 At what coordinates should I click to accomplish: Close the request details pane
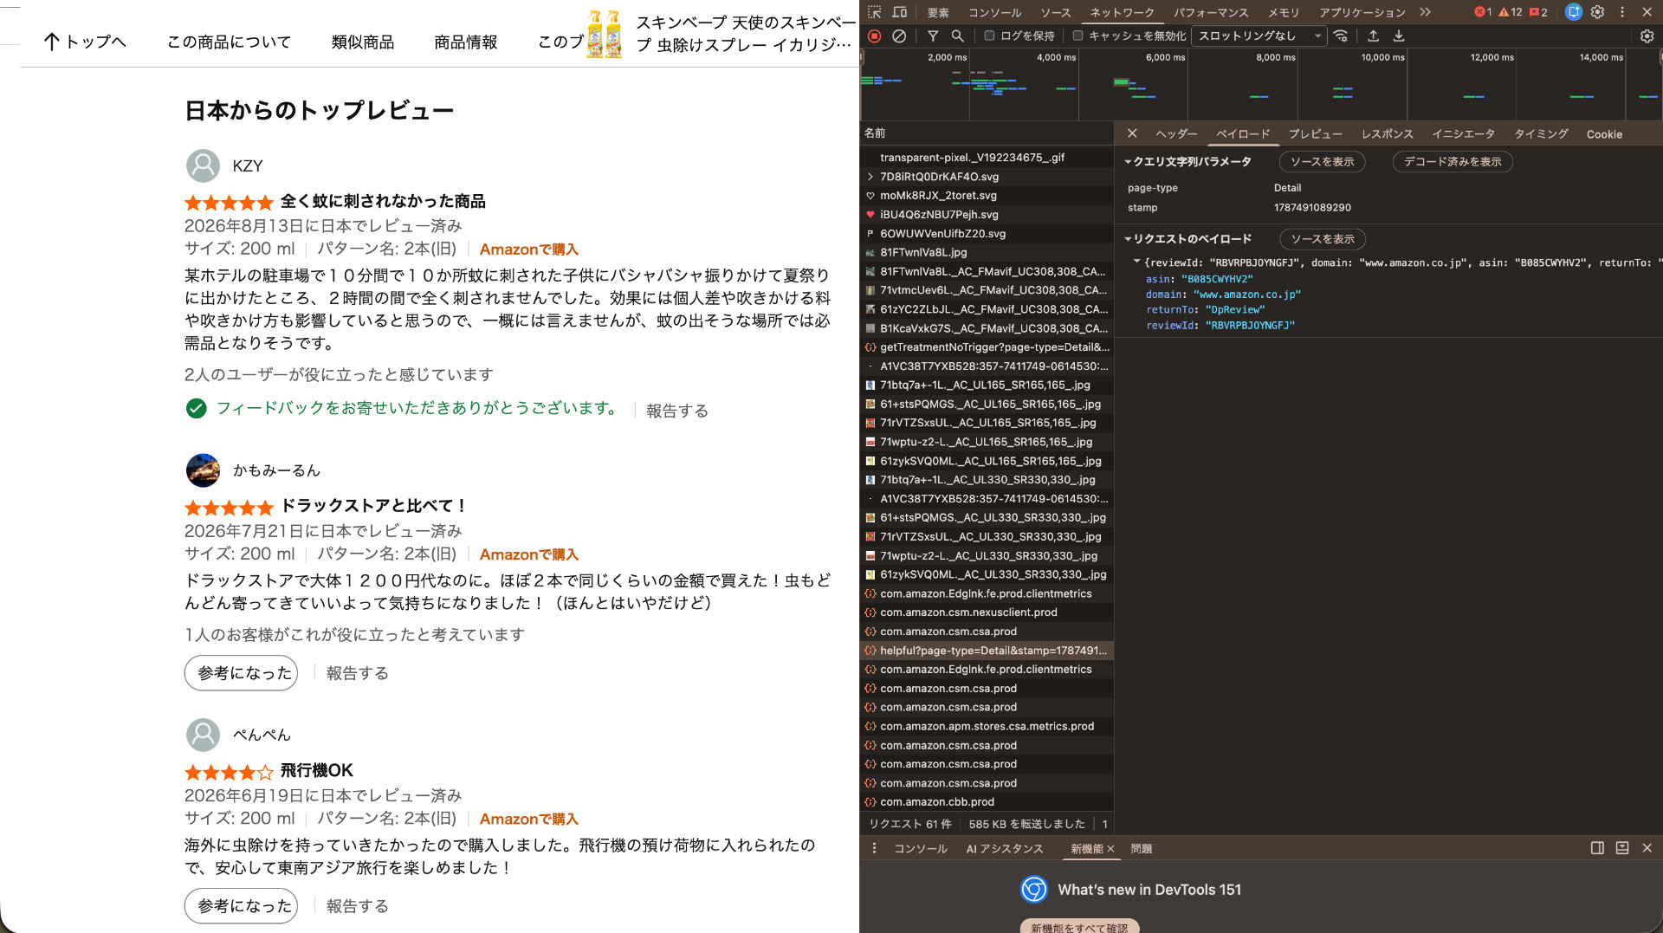(1132, 133)
